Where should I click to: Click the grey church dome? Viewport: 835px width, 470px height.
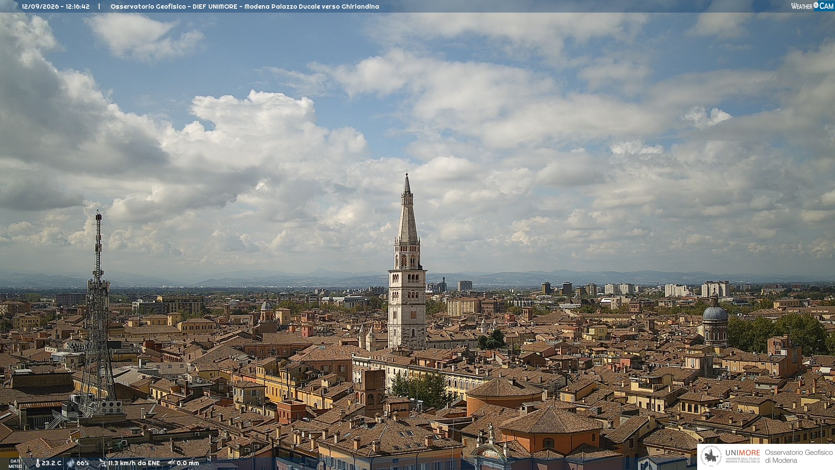click(x=715, y=312)
